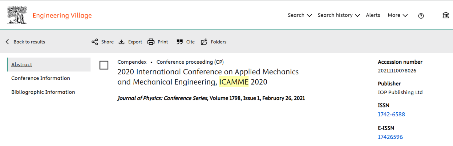Click the Print printer icon
Image resolution: width=453 pixels, height=146 pixels.
151,42
